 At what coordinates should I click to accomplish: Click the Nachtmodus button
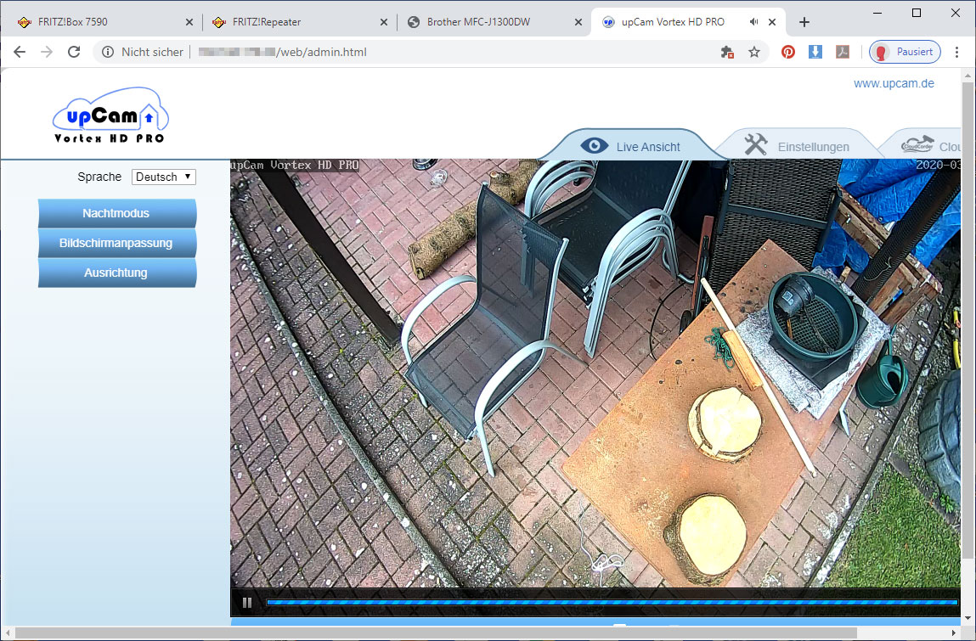pyautogui.click(x=117, y=213)
